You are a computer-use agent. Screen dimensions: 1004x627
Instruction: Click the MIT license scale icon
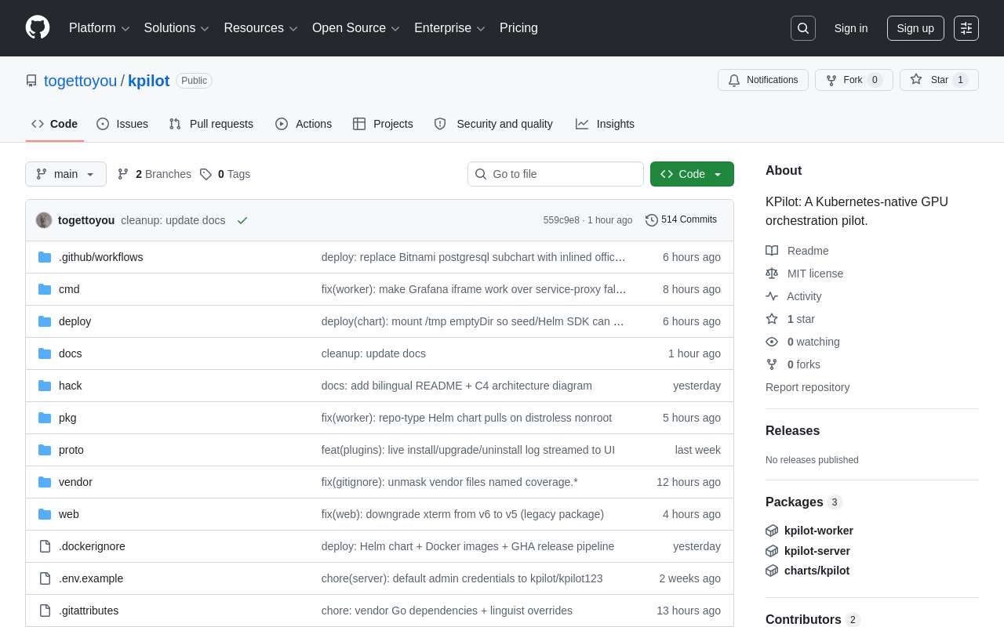coord(772,274)
